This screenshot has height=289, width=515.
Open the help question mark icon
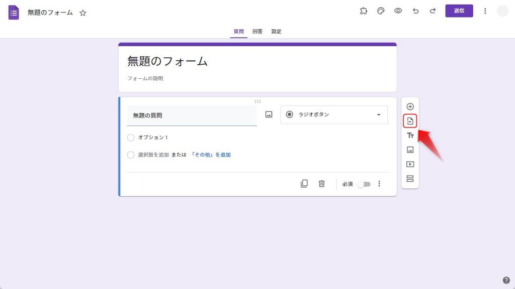pos(506,280)
